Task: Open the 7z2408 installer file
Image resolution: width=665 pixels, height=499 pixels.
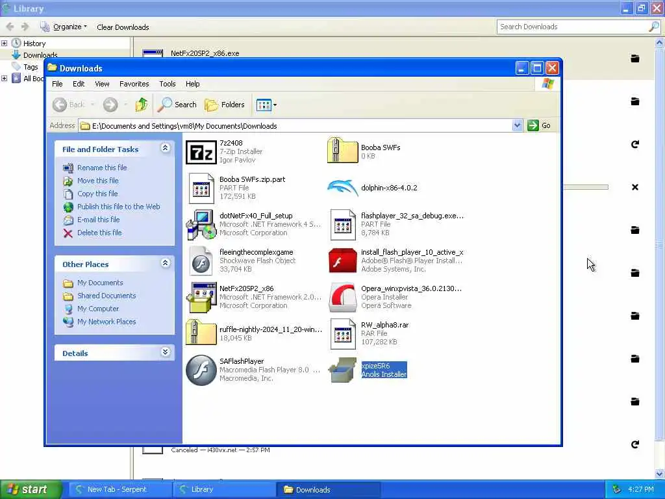Action: click(201, 152)
